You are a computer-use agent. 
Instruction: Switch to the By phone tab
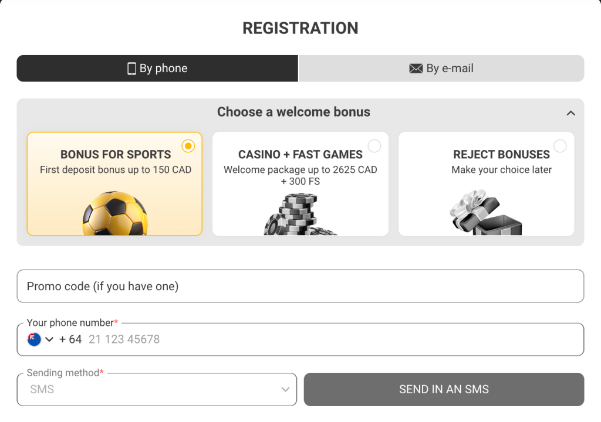tap(157, 69)
